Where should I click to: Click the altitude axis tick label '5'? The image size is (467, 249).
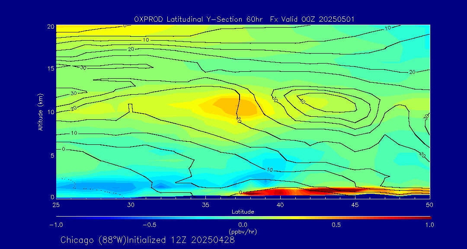(51, 156)
